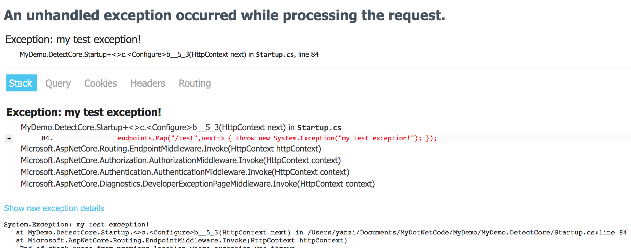Select the AuthorizationMiddleware.Invoke stack frame
The image size is (631, 248).
[x=181, y=161]
